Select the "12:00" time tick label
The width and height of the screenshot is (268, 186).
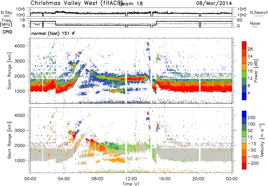(x=131, y=179)
